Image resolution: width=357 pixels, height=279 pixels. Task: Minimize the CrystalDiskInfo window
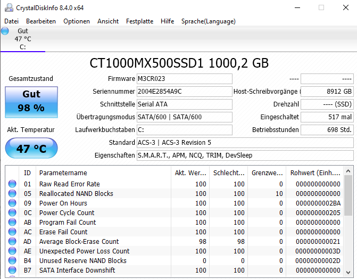coord(297,7)
